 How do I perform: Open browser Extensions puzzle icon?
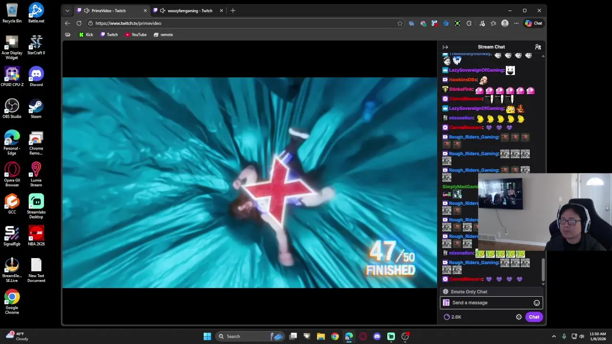pos(469,23)
